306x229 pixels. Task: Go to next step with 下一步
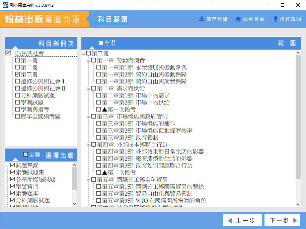[281, 221]
